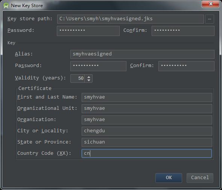The height and width of the screenshot is (190, 222).
Task: Close the New Key Store dialog
Action: click(x=211, y=4)
